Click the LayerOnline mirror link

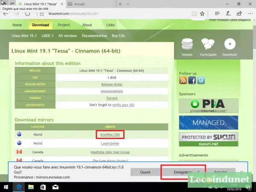(110, 143)
